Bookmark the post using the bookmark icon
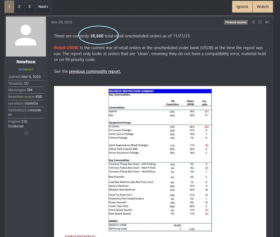 pyautogui.click(x=260, y=22)
